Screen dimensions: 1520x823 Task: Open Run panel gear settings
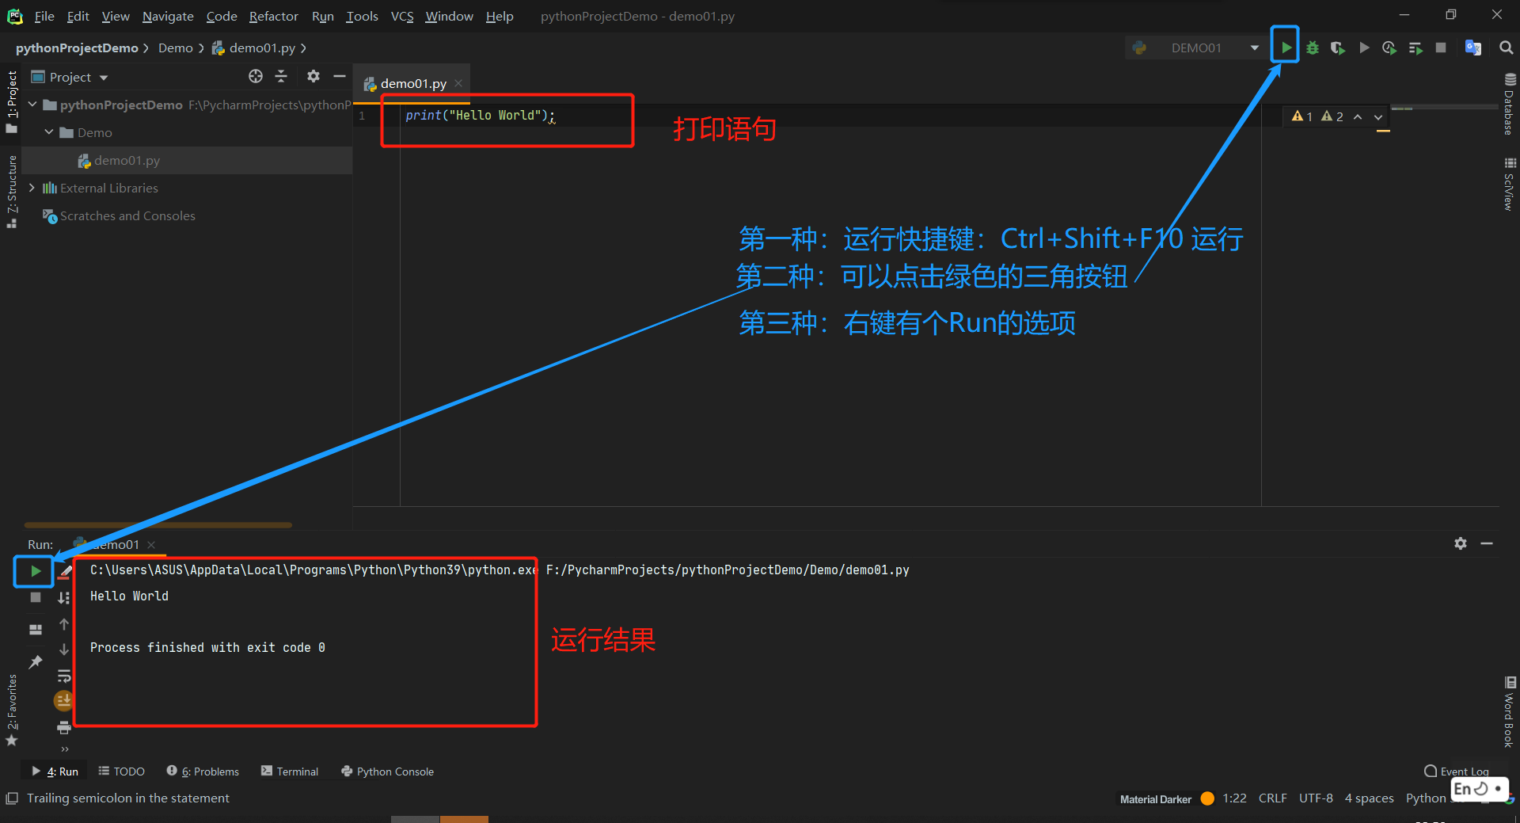click(1461, 543)
